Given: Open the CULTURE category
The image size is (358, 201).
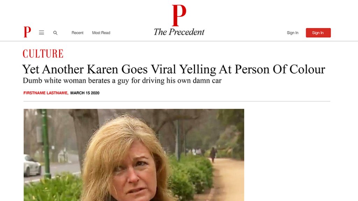Looking at the screenshot, I should [x=43, y=54].
